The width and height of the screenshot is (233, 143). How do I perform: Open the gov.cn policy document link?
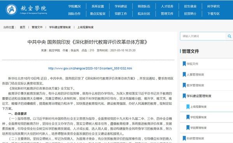point(90,68)
